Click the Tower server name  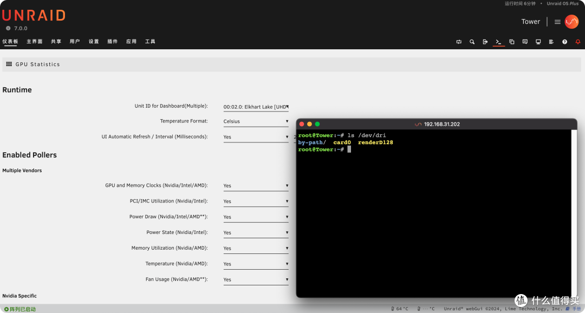point(530,22)
